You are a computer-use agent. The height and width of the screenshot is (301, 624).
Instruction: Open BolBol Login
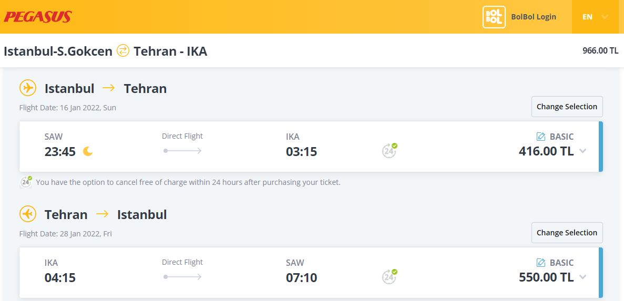click(533, 17)
